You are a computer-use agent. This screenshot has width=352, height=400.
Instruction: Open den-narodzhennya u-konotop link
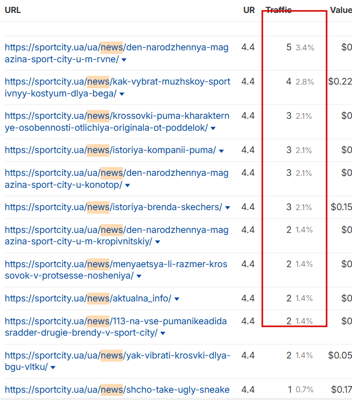117,178
